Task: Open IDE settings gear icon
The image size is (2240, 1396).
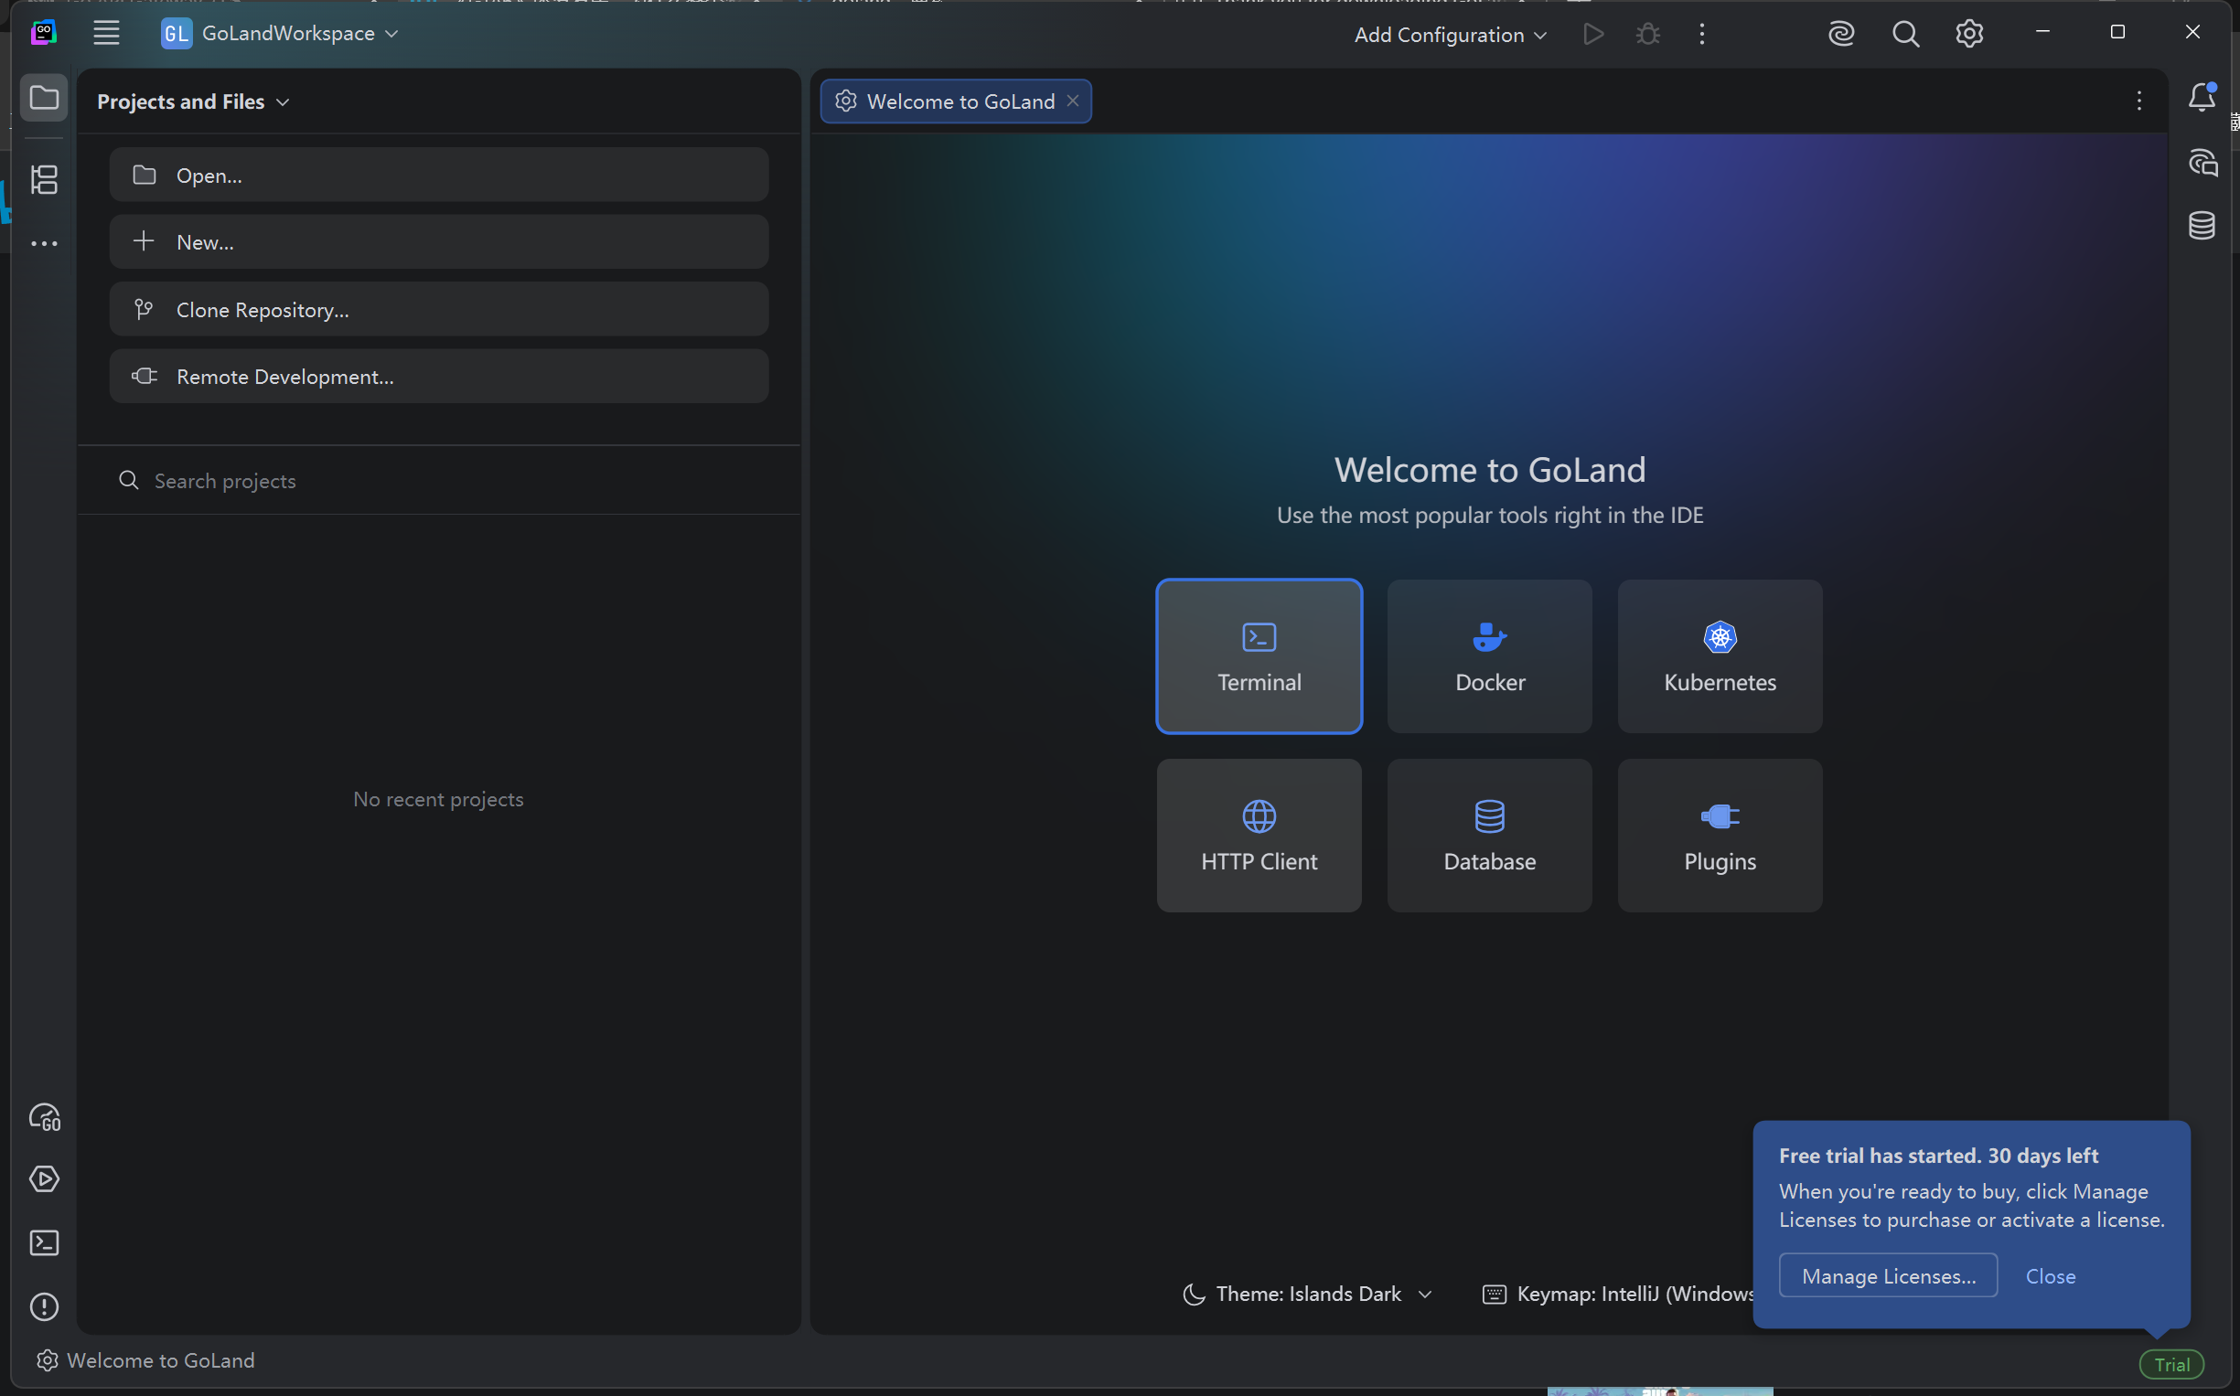Action: pos(1969,34)
